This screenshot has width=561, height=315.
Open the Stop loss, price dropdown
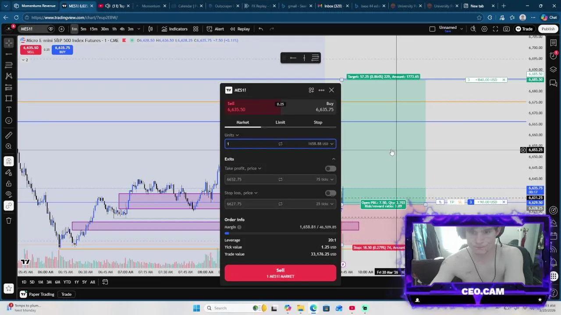(241, 193)
